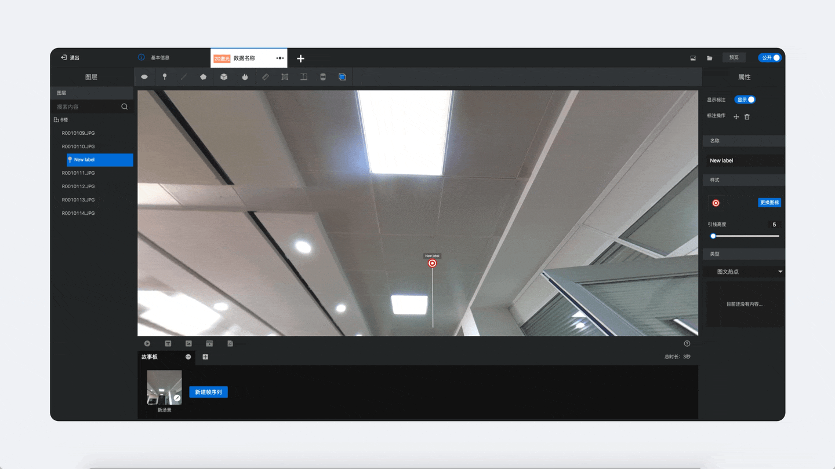The width and height of the screenshot is (835, 469).
Task: Click the 预览 preview button
Action: [734, 58]
